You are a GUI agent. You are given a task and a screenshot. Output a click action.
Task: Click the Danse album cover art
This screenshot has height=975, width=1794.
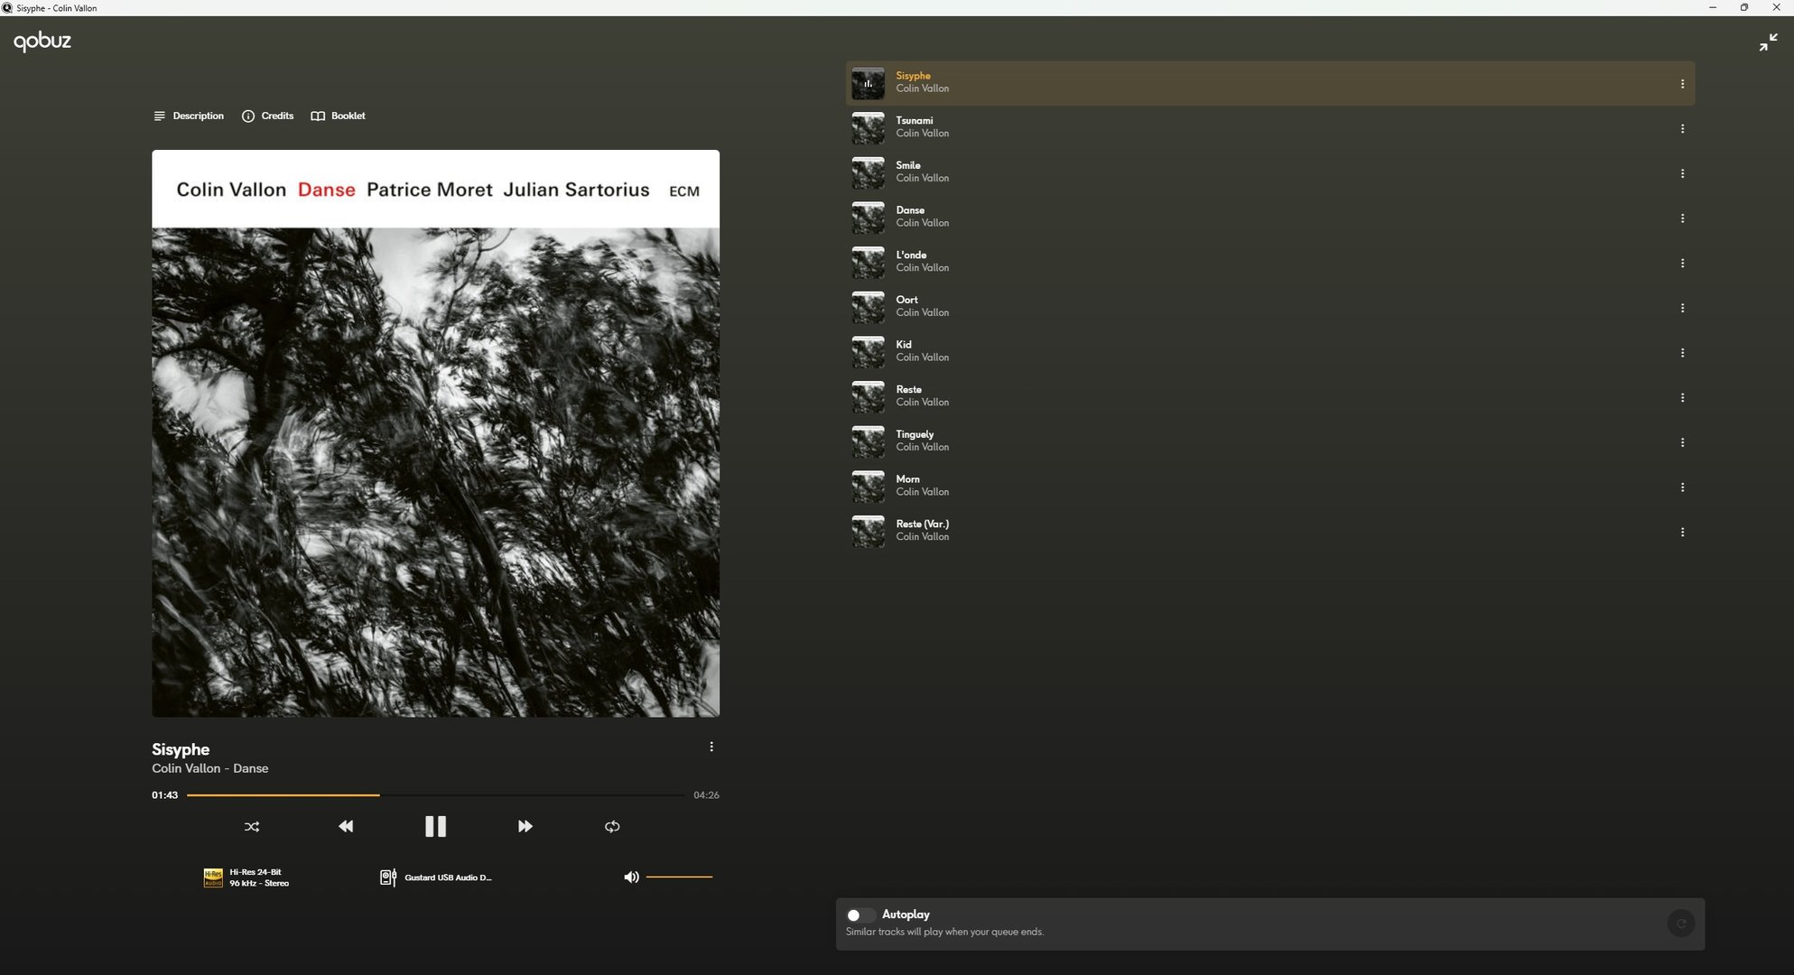click(435, 433)
